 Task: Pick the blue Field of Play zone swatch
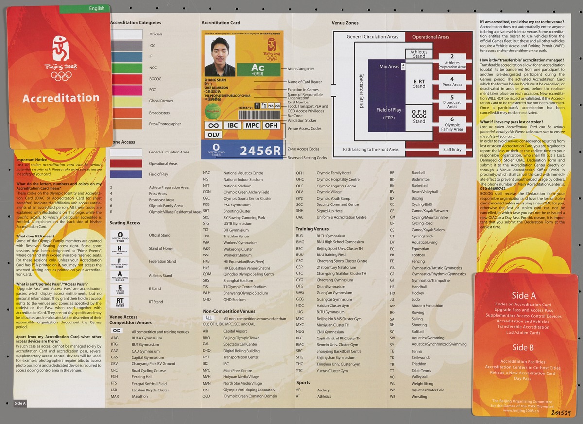pyautogui.click(x=126, y=174)
